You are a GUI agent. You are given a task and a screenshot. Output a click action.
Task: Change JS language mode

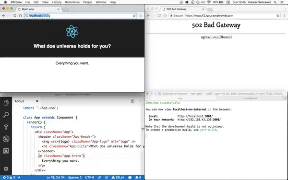pyautogui.click(x=106, y=178)
